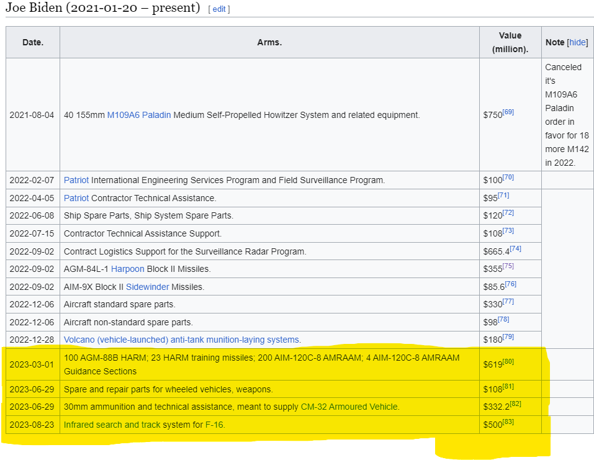This screenshot has height=460, width=594.
Task: Follow the Sidewinder missile link
Action: (x=147, y=287)
